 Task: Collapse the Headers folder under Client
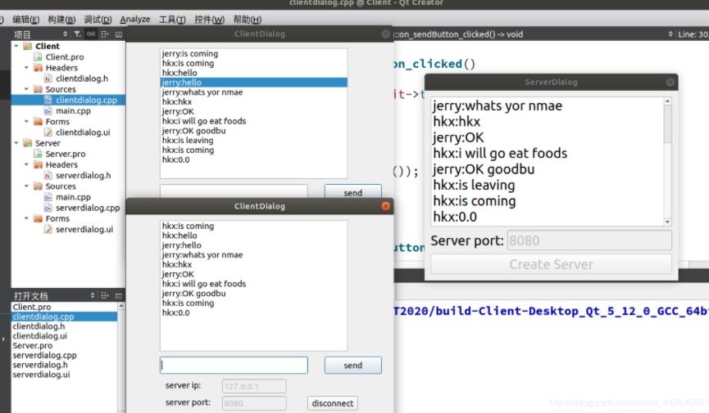[x=26, y=68]
